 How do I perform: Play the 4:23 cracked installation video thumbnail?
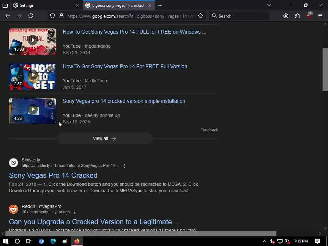[x=33, y=111]
